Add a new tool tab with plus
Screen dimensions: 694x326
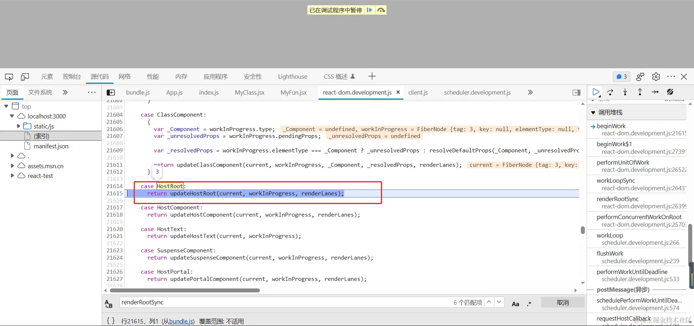tap(372, 76)
